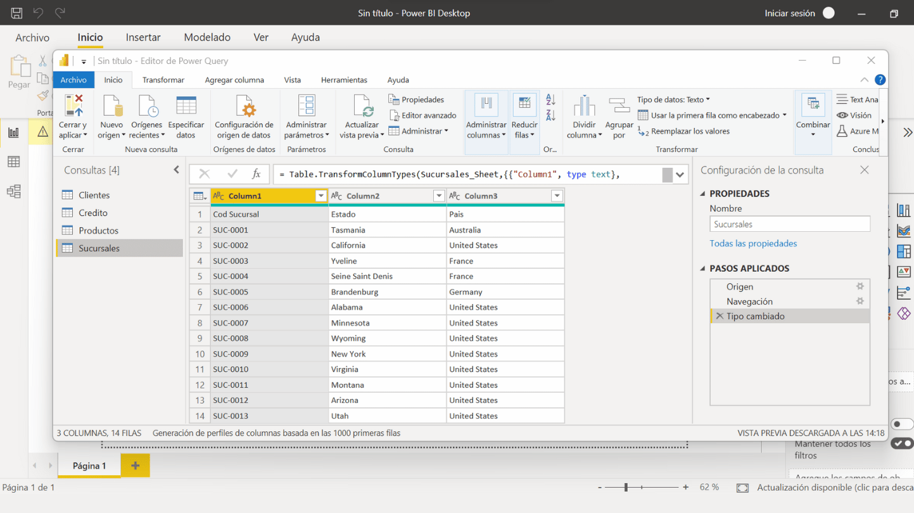Open table menu icon at grid corner
This screenshot has width=914, height=513.
tap(200, 196)
